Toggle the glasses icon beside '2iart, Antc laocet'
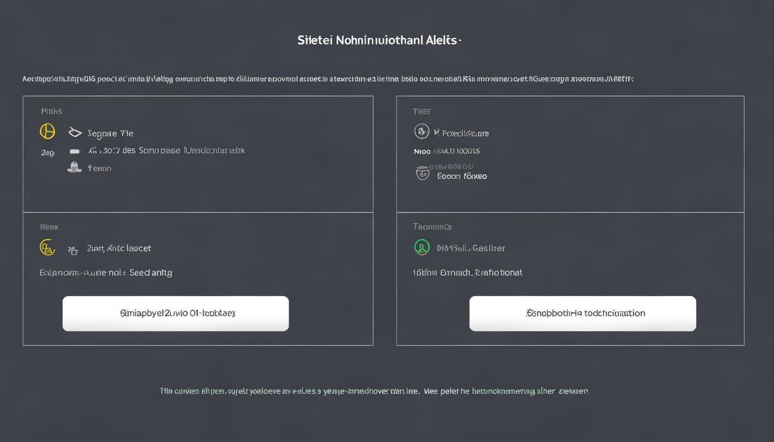The width and height of the screenshot is (774, 442). 73,250
